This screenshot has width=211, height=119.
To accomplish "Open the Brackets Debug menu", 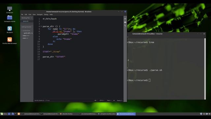I will click(x=46, y=15).
